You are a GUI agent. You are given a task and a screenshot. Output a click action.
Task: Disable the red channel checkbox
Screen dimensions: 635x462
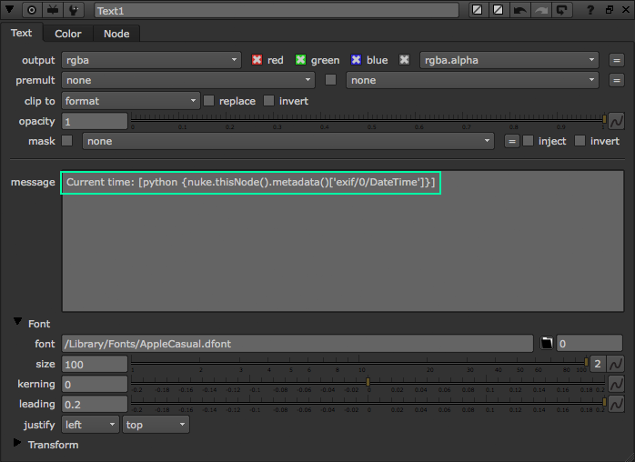point(257,60)
